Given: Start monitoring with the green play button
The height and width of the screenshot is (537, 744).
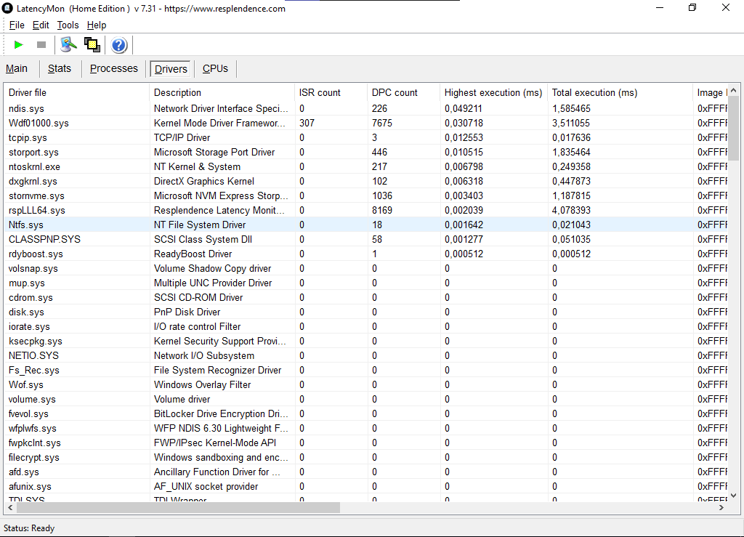Looking at the screenshot, I should (x=19, y=45).
